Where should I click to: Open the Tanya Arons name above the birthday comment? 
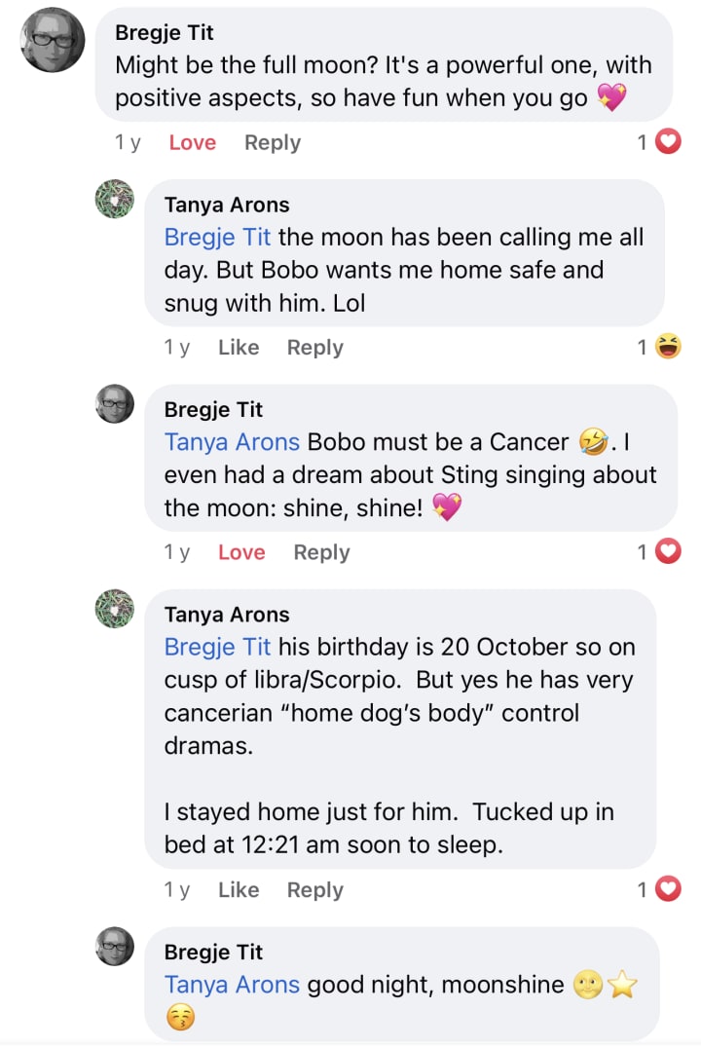[x=227, y=615]
